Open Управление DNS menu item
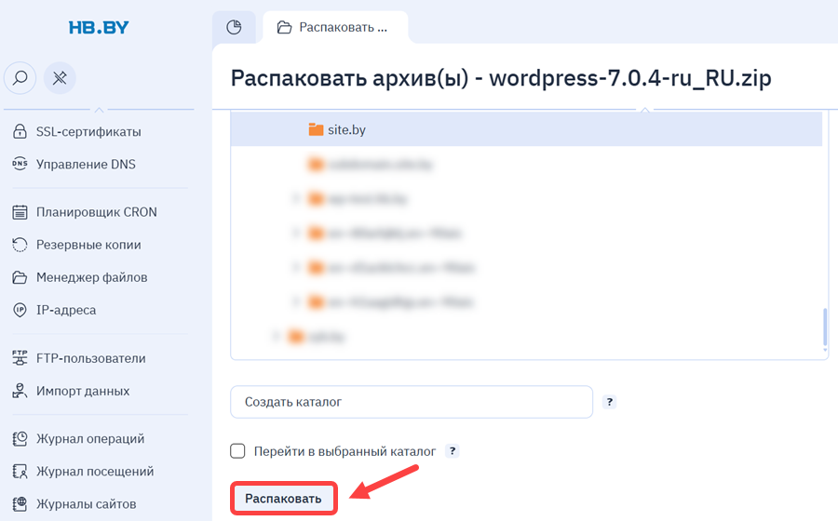Image resolution: width=838 pixels, height=521 pixels. coord(86,164)
